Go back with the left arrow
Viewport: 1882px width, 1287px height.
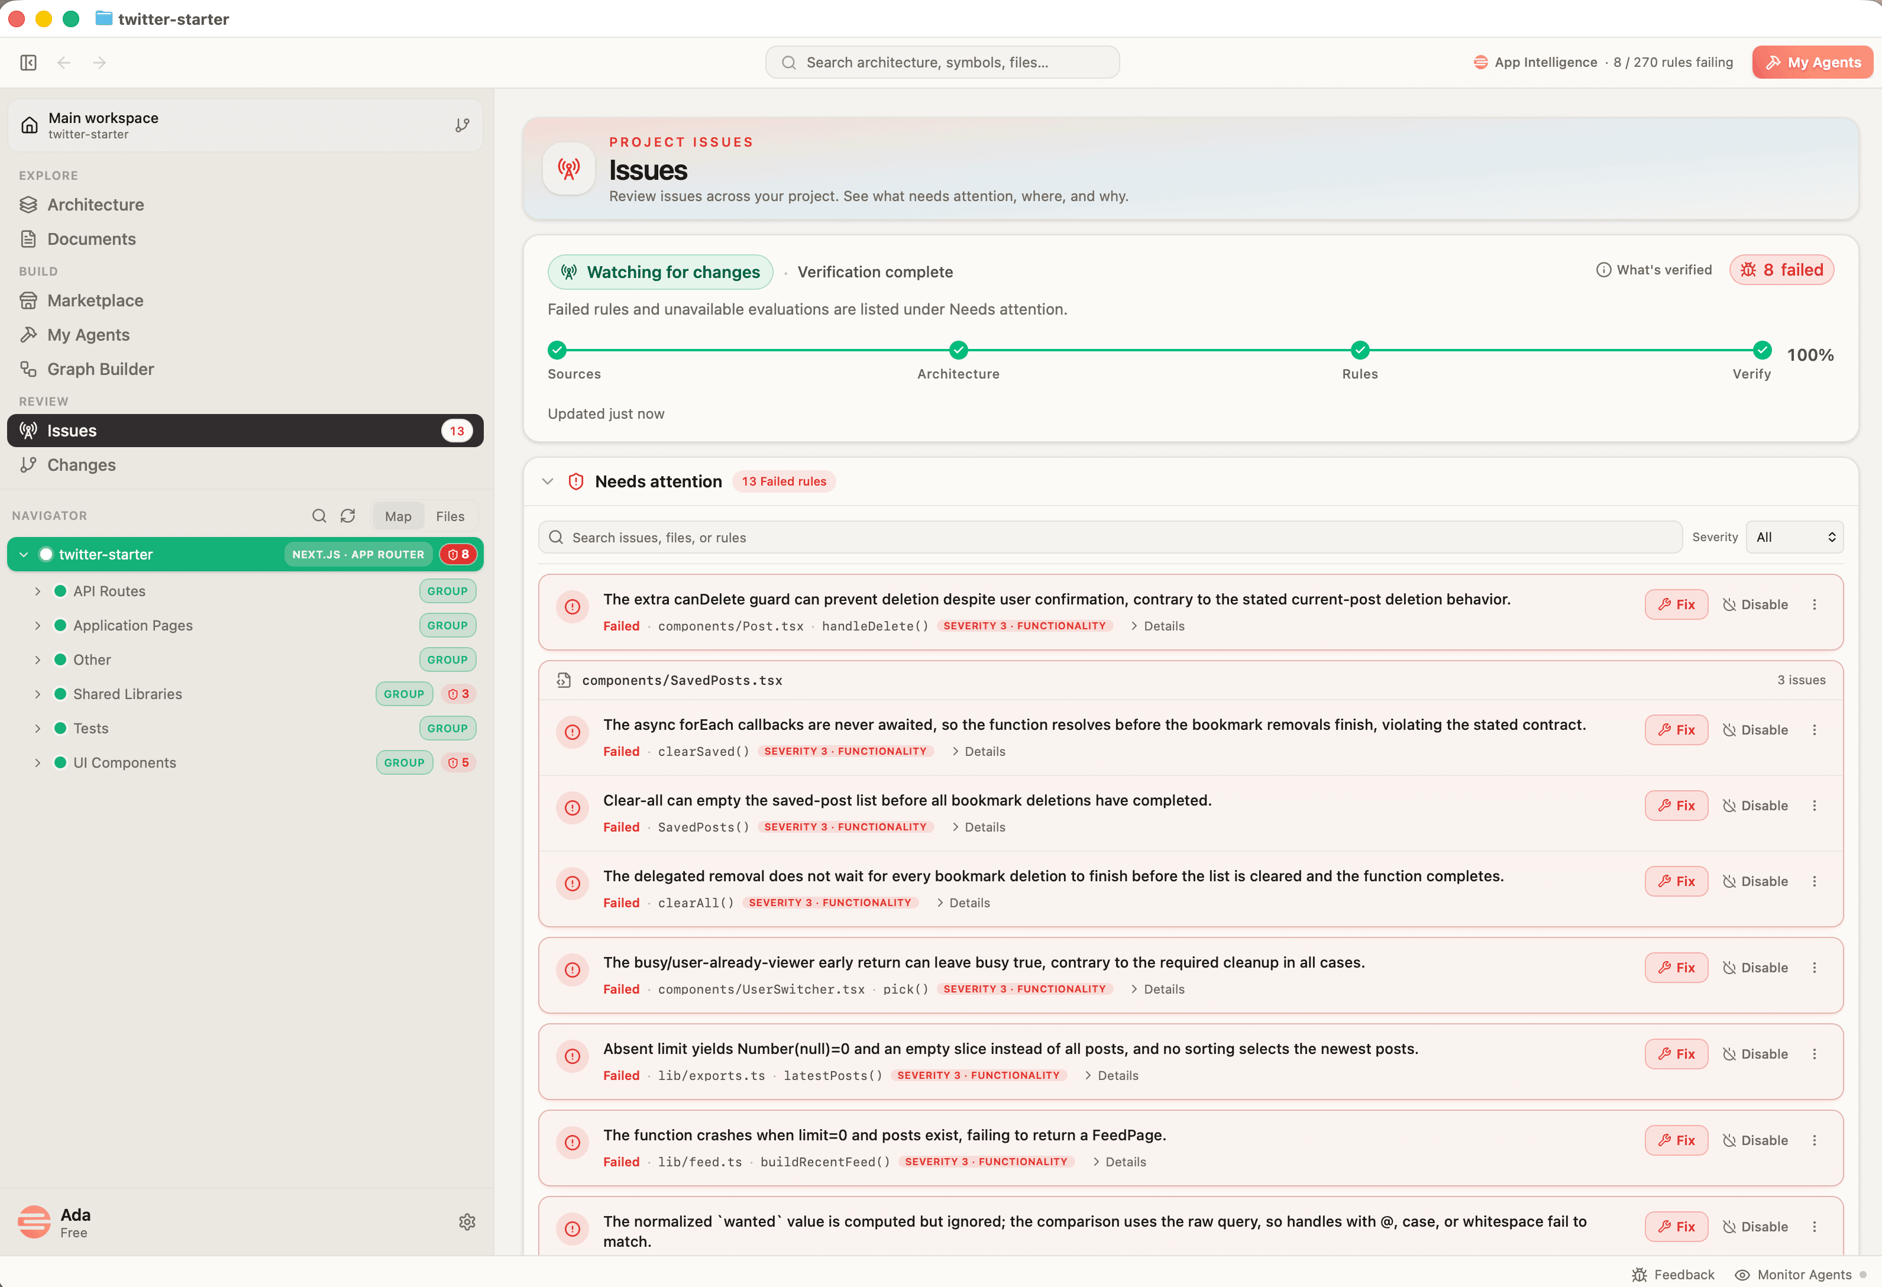[x=64, y=62]
